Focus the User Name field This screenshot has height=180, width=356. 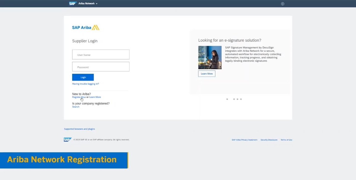click(101, 55)
